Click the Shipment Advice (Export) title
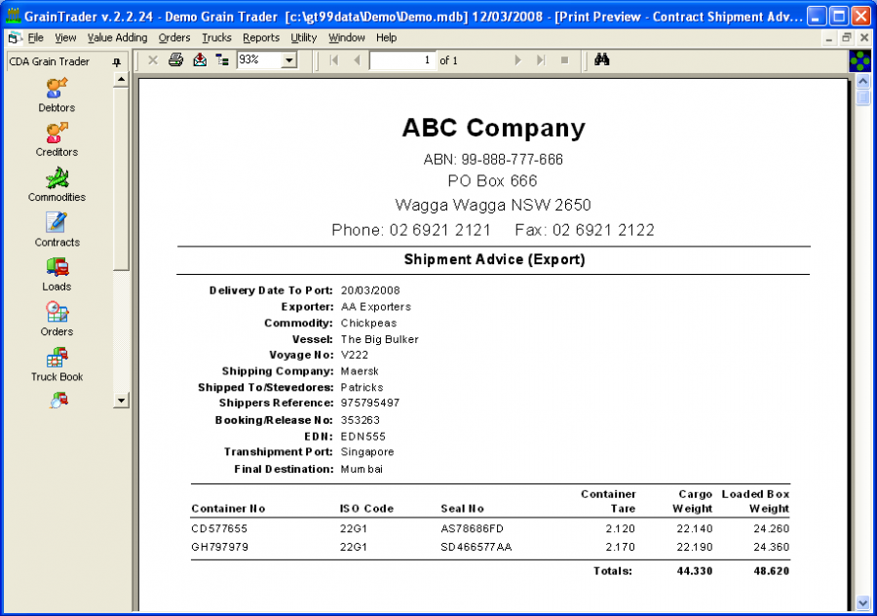Screen dimensions: 877x616 click(x=494, y=259)
